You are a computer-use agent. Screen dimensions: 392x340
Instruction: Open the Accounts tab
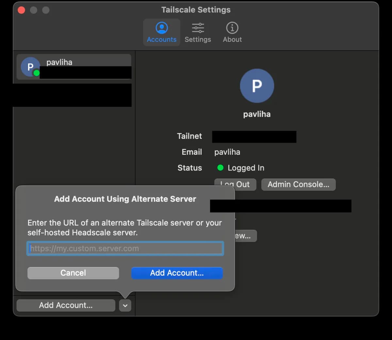(162, 32)
